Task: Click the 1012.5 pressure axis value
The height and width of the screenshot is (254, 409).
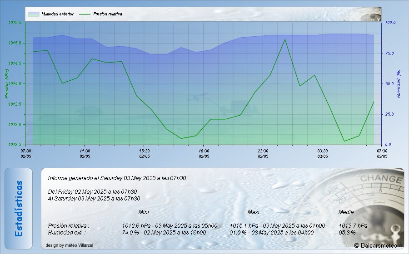Action: point(15,145)
